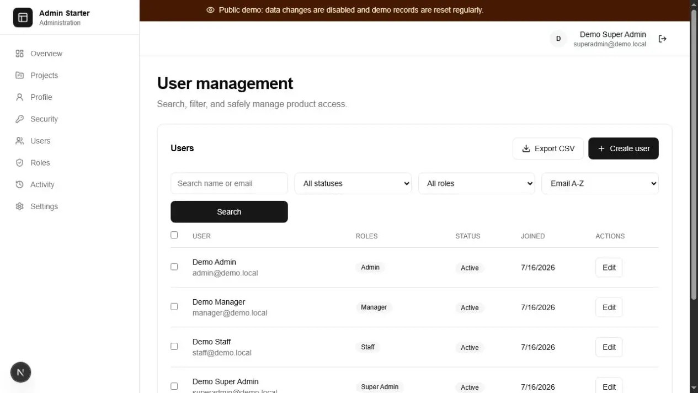This screenshot has width=698, height=393.
Task: Click superadmin@demo.local in header
Action: (610, 44)
